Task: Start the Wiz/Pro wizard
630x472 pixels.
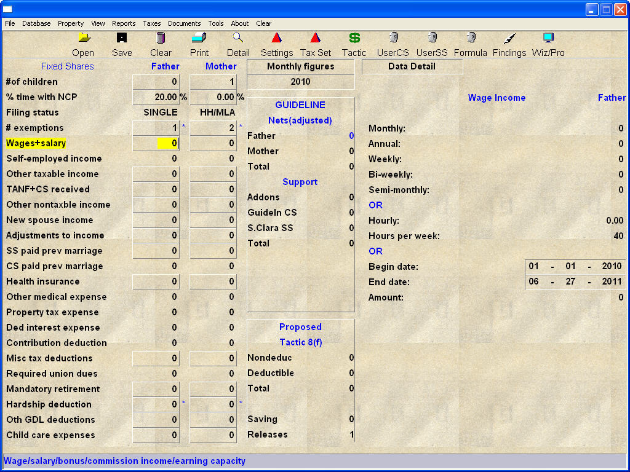Action: click(x=548, y=44)
